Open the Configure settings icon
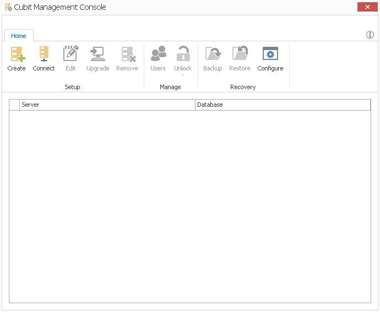Screen dimensions: 380x312 click(x=270, y=54)
